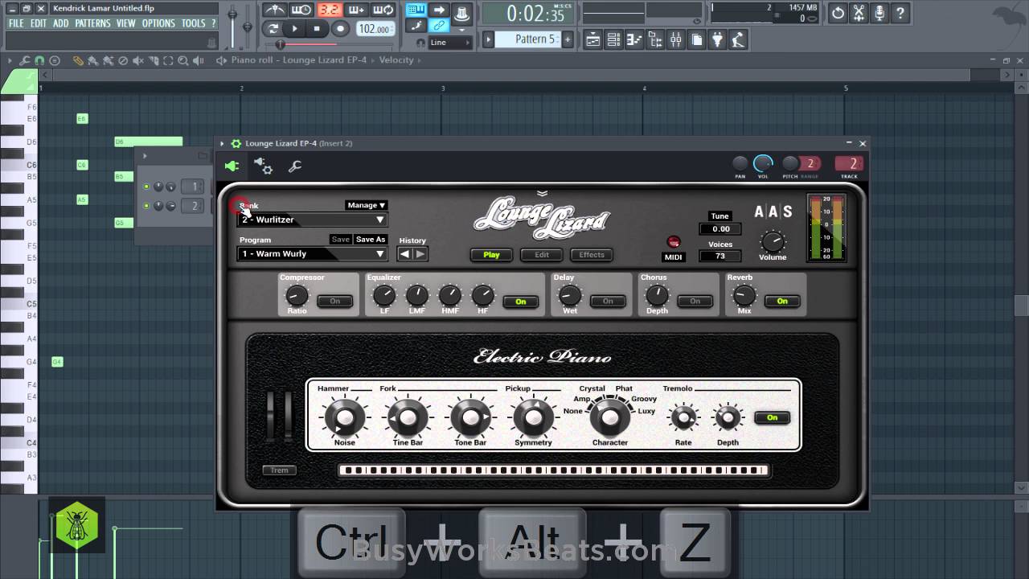This screenshot has width=1029, height=579.
Task: Click the Record transport button
Action: 340,29
